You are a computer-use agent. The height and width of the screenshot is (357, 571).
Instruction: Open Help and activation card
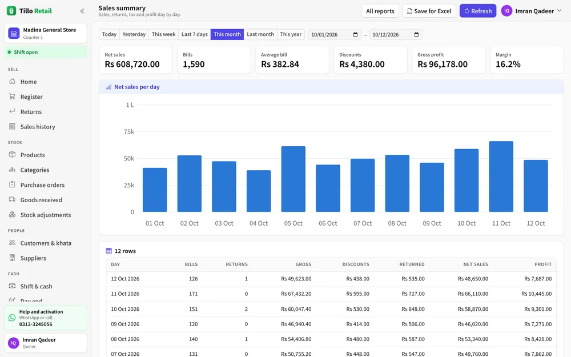tap(46, 318)
